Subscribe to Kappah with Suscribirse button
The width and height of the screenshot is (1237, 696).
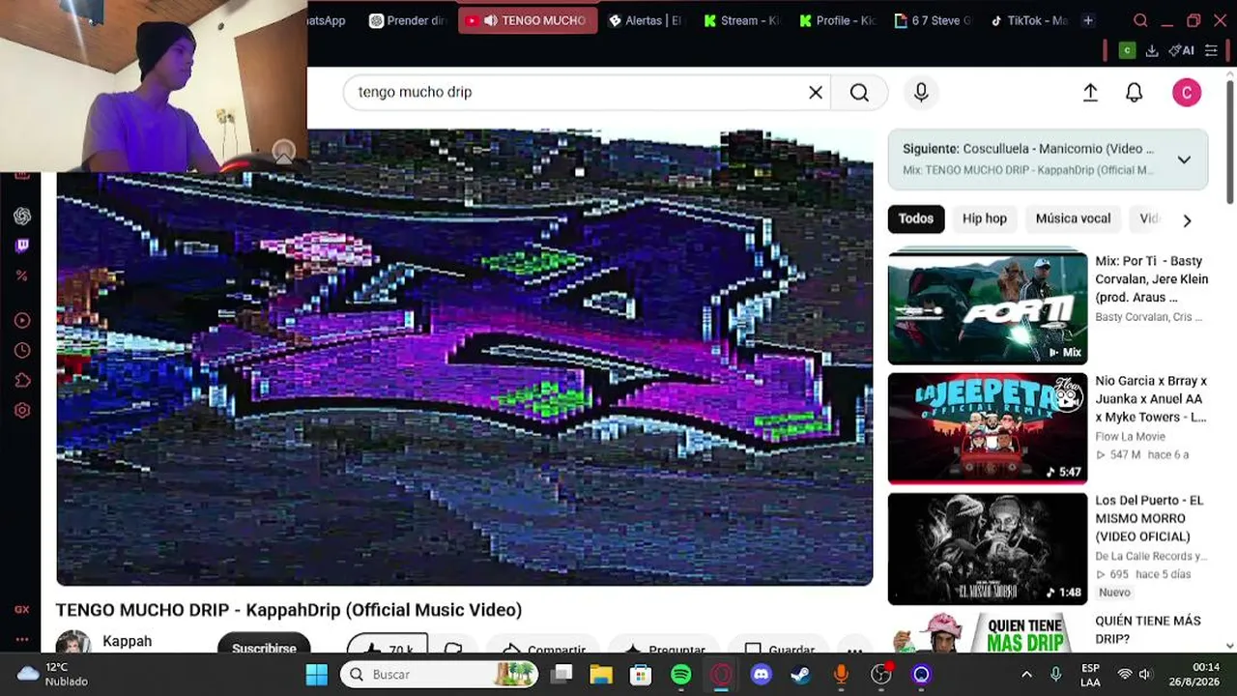pyautogui.click(x=264, y=646)
